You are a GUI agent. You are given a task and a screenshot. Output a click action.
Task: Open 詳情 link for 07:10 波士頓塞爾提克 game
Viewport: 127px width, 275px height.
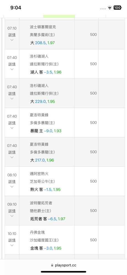coord(12,35)
